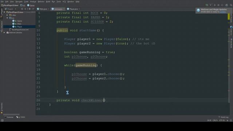Click the checkWinner method name
The image size is (233, 131).
pyautogui.click(x=91, y=100)
